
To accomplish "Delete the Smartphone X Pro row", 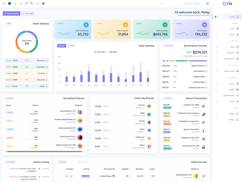I will click(67, 176).
